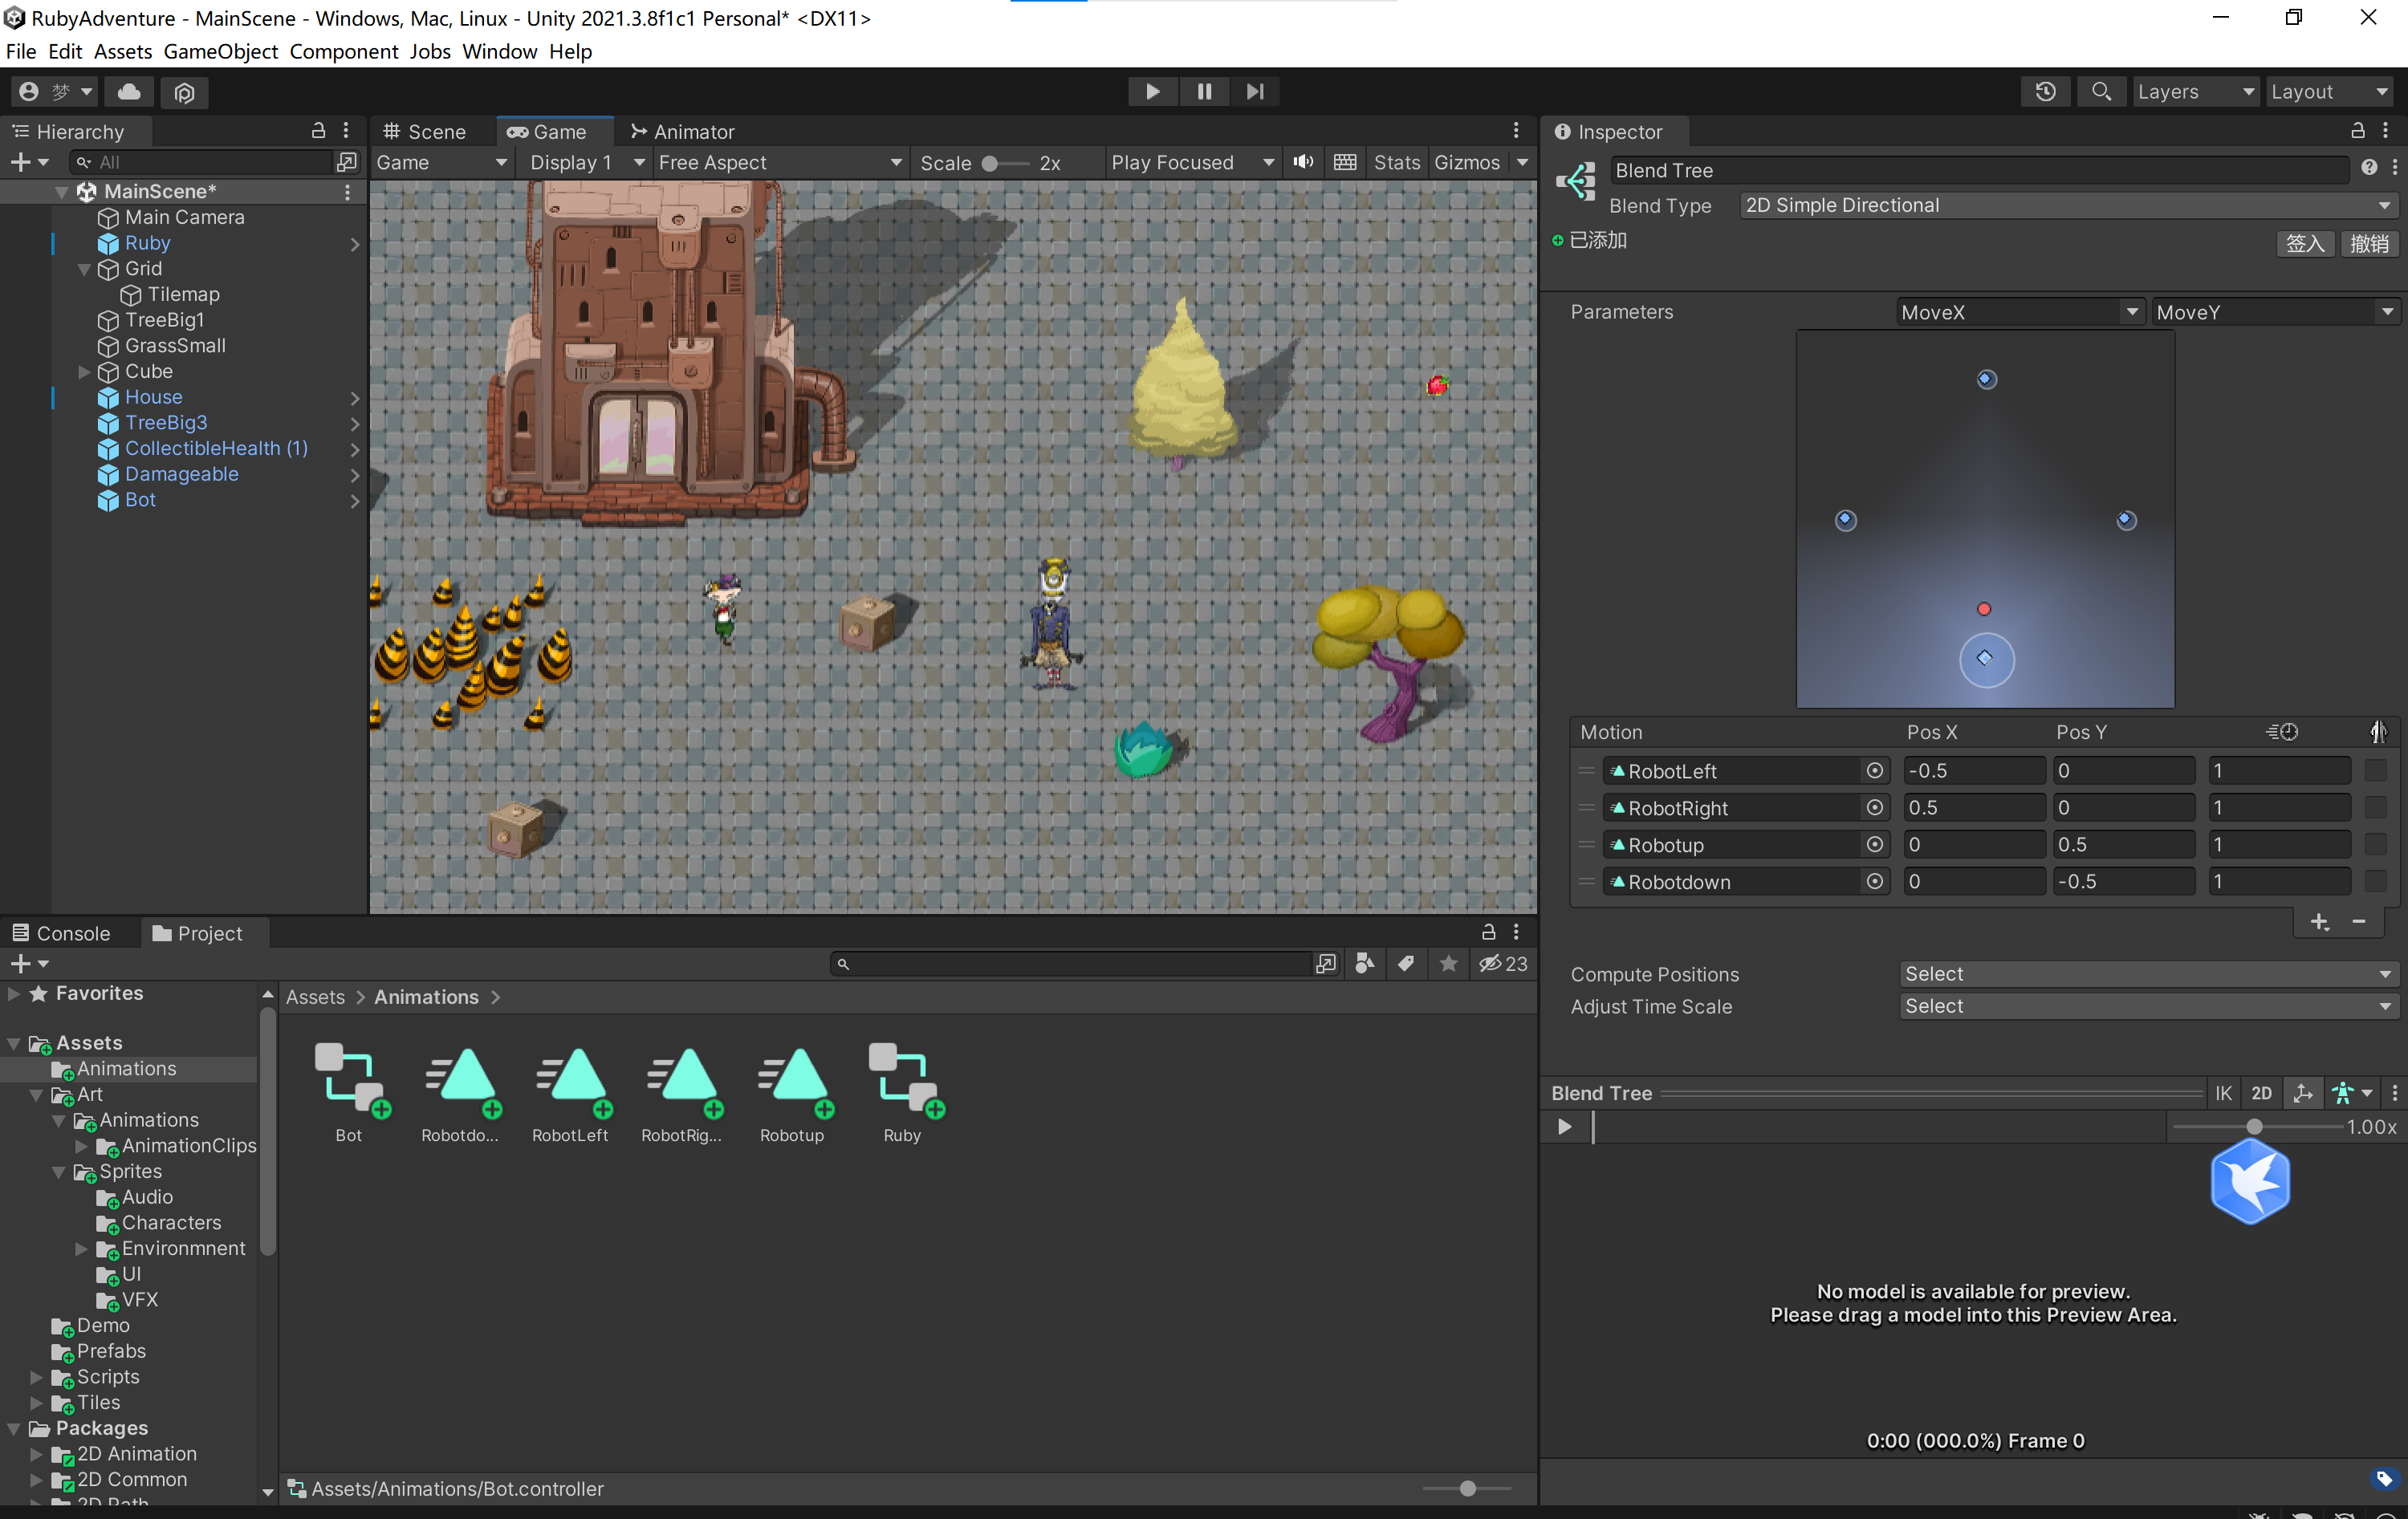This screenshot has height=1519, width=2408.
Task: Open the Adjust Time Scale dropdown
Action: [x=2148, y=1006]
